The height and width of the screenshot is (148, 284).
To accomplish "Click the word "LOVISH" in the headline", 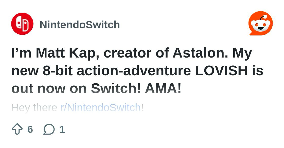I will (221, 71).
